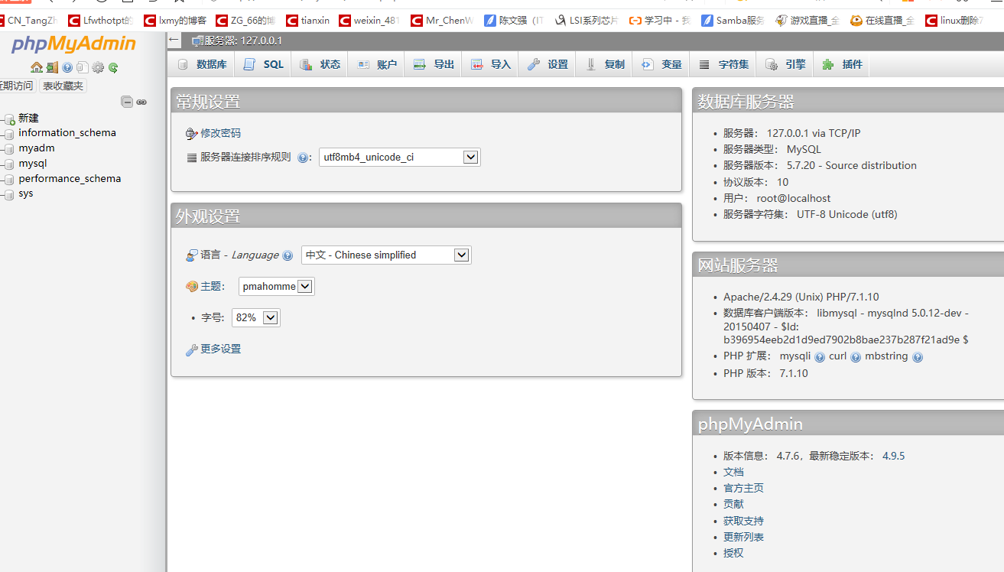Select the mysql database in tree
Image resolution: width=1004 pixels, height=572 pixels.
(x=33, y=164)
